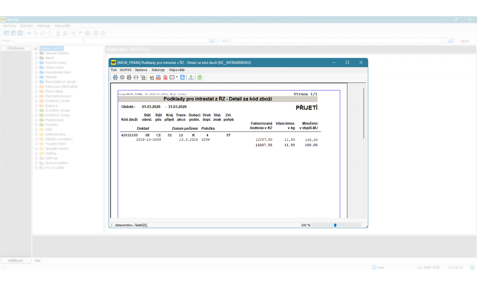This screenshot has width=477, height=286.
Task: Click the fit-to-width icon in report toolbar
Action: 136,77
